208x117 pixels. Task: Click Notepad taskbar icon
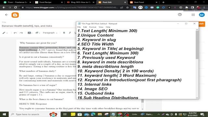113,114
